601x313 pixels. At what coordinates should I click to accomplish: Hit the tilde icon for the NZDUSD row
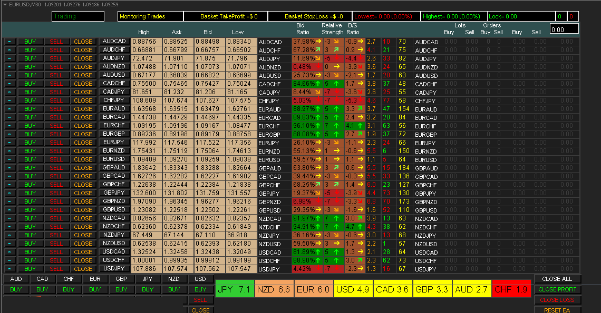(10, 244)
